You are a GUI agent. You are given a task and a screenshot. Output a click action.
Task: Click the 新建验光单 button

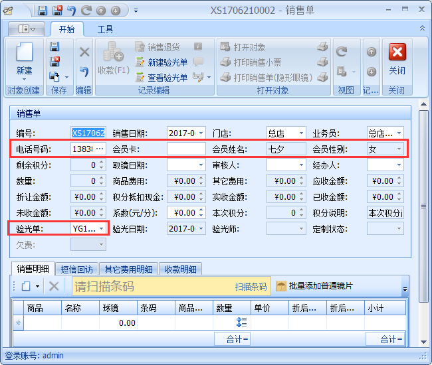[162, 62]
